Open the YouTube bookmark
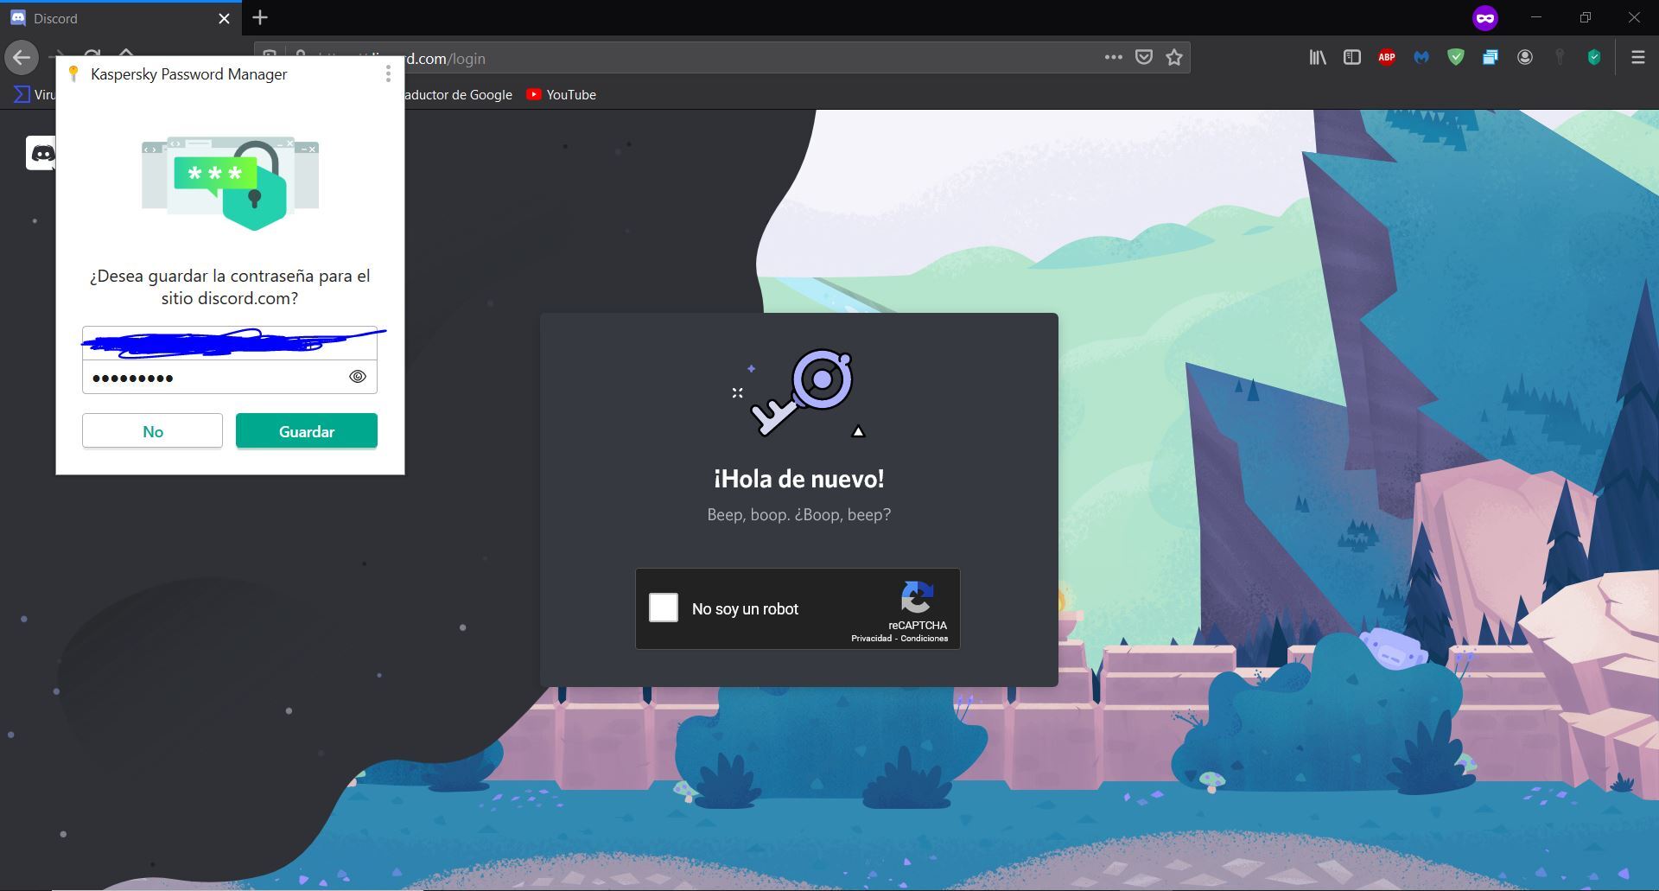Viewport: 1659px width, 891px height. (561, 94)
